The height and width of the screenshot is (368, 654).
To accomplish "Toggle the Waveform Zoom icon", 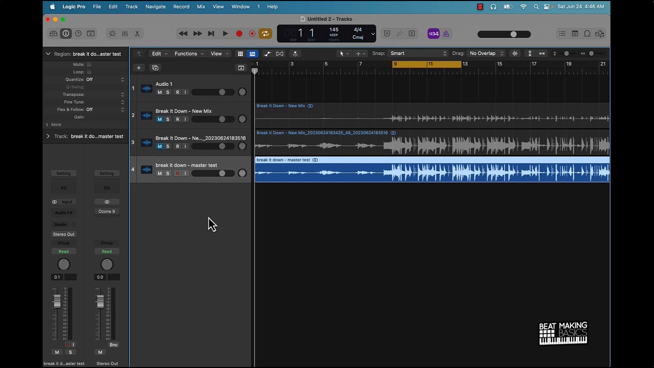I will point(515,54).
